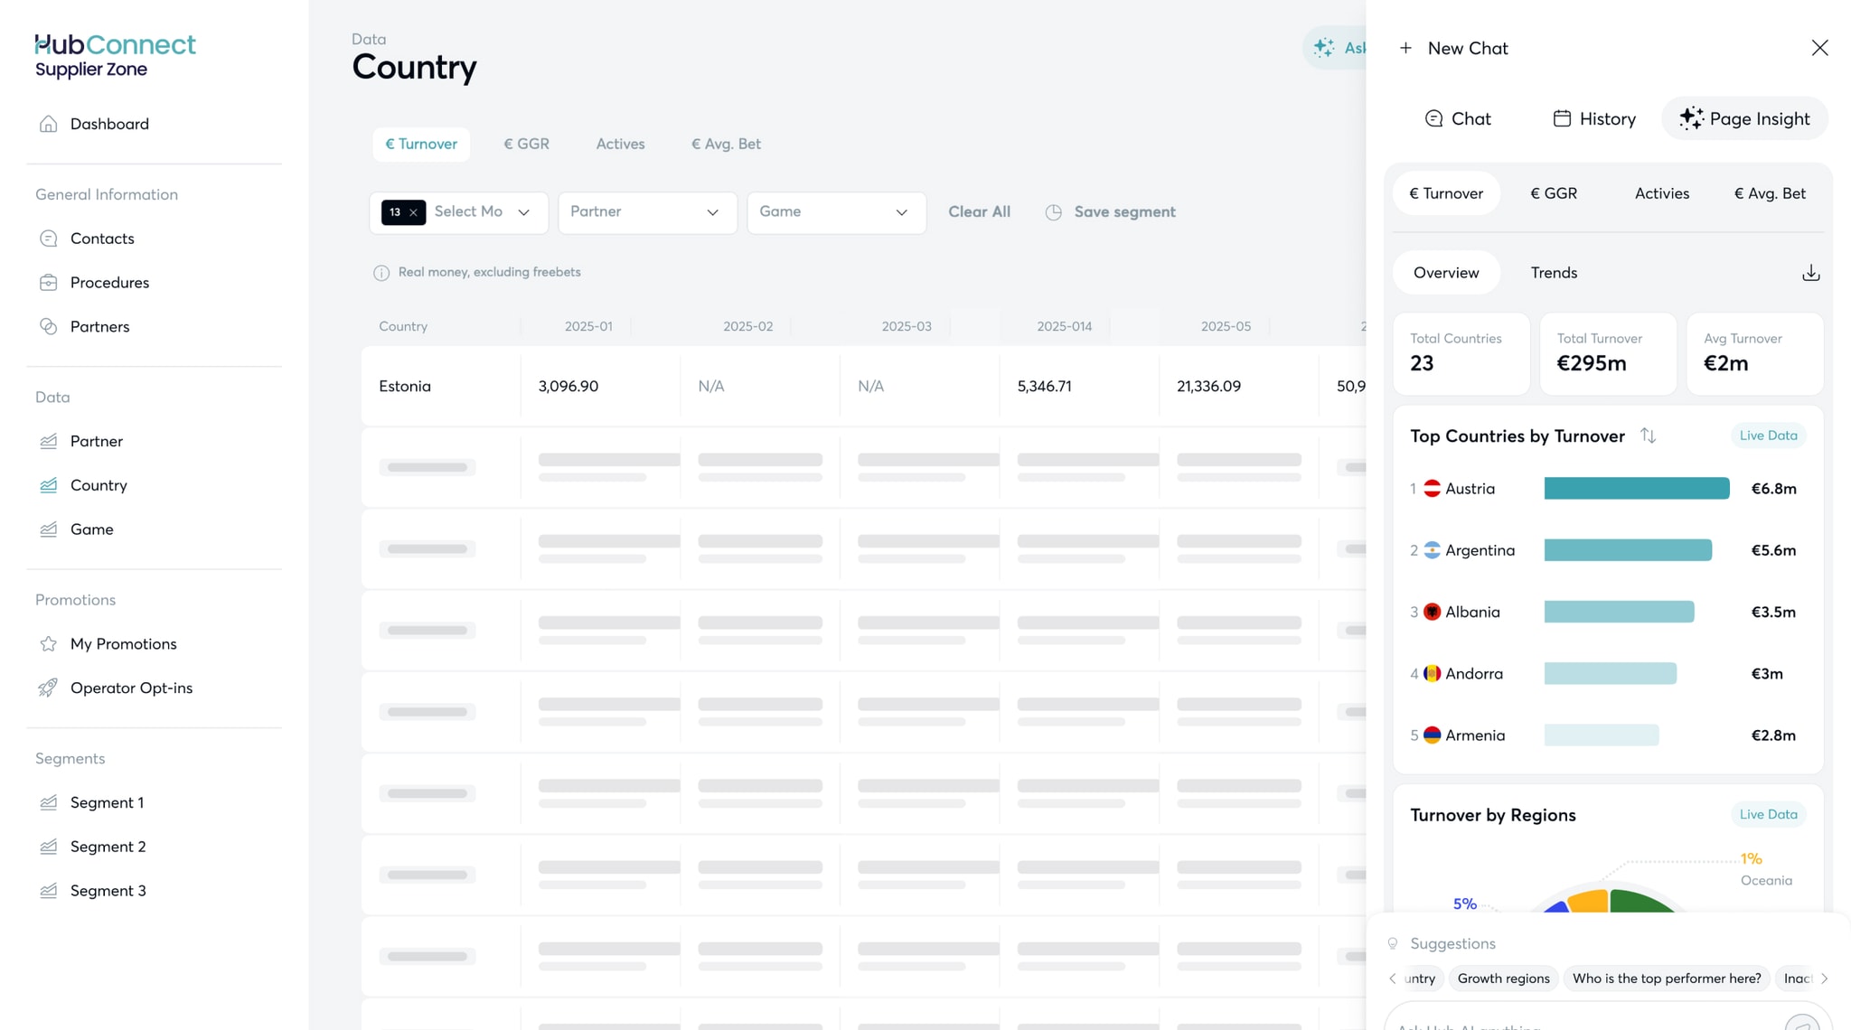Start a New Chat with plus icon

click(1405, 48)
